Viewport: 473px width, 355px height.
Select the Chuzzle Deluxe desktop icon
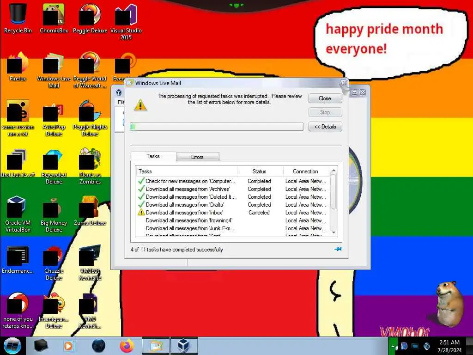tap(54, 263)
